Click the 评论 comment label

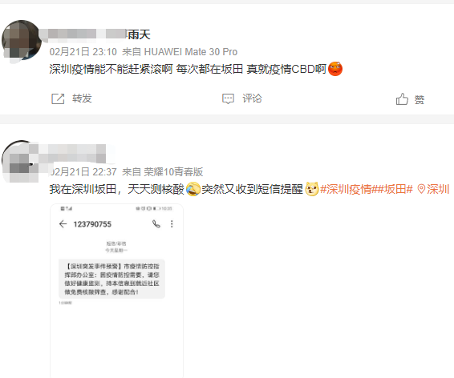[252, 99]
